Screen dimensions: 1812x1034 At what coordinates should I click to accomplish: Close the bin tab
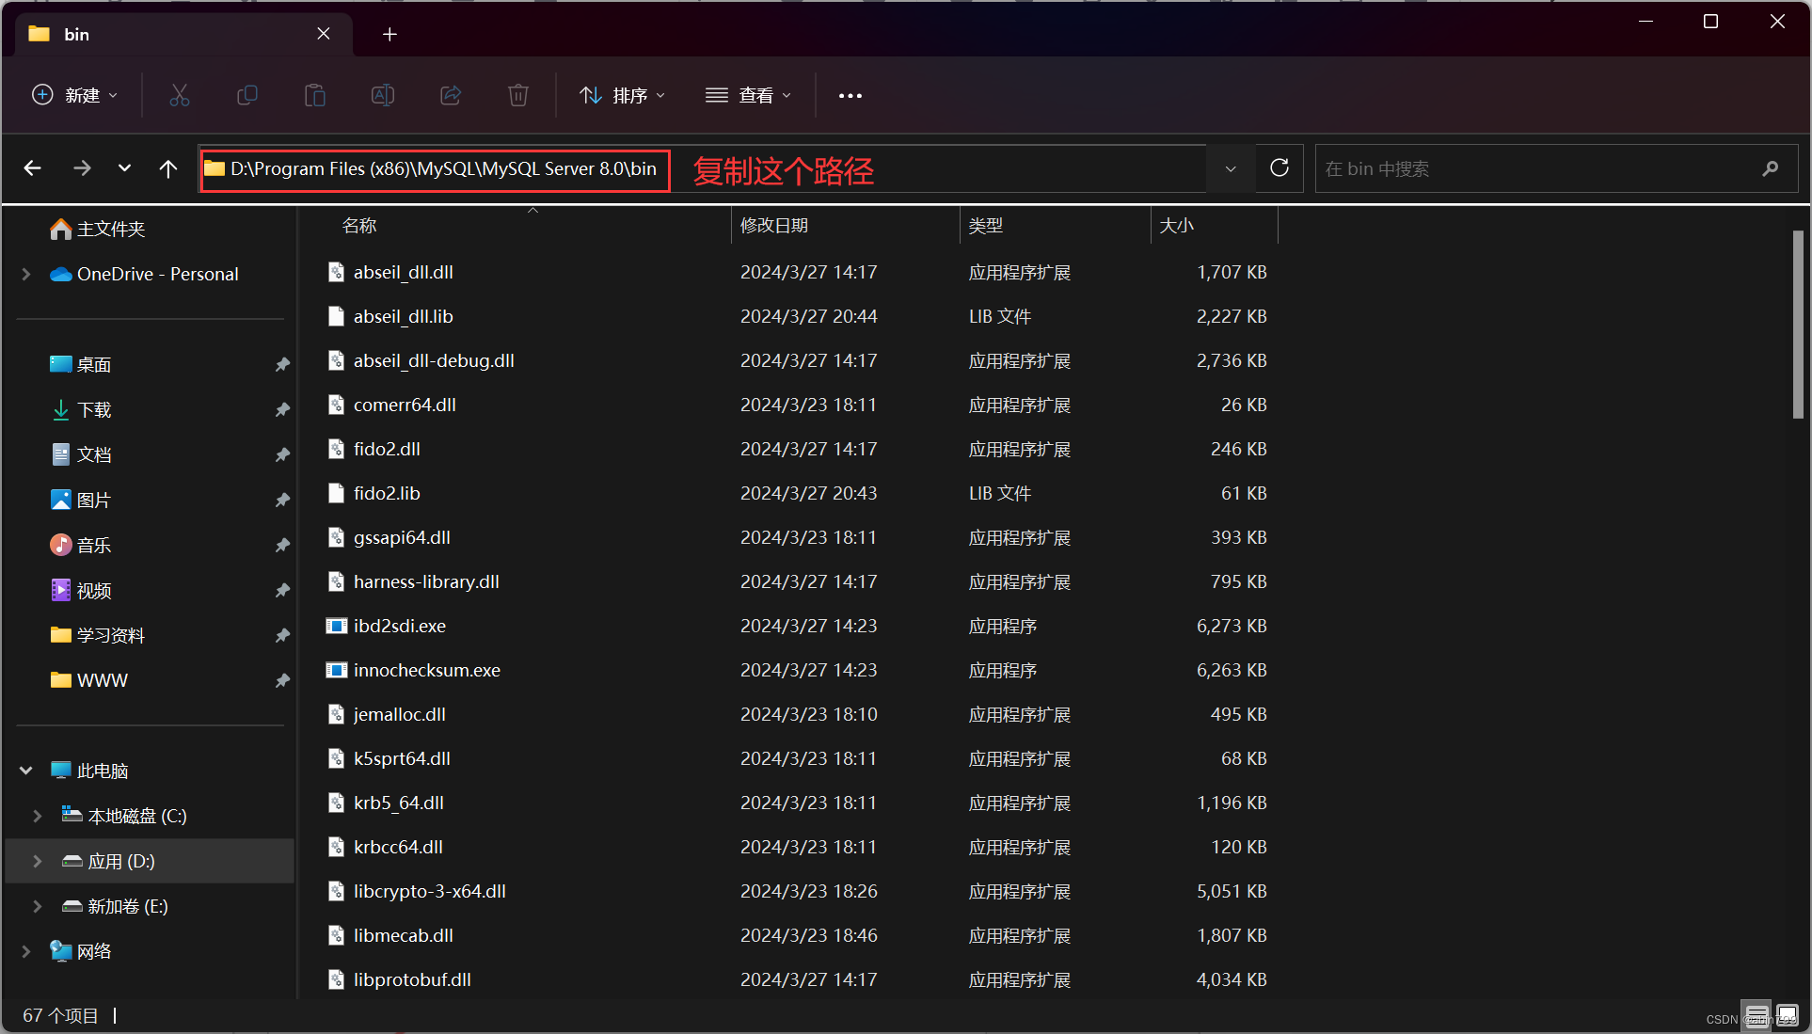coord(324,34)
